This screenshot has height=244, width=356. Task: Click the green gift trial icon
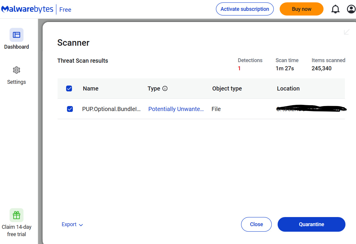click(x=16, y=215)
